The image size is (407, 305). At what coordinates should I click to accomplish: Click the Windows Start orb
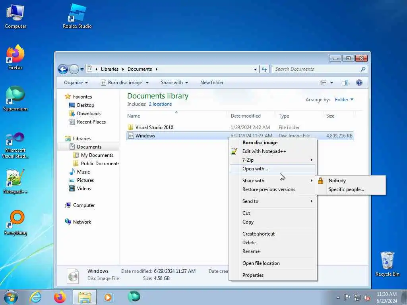[11, 297]
